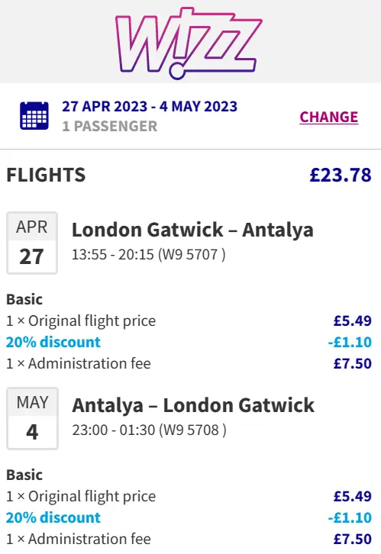Open Antalya – London Gatwick flight title

pyautogui.click(x=193, y=405)
